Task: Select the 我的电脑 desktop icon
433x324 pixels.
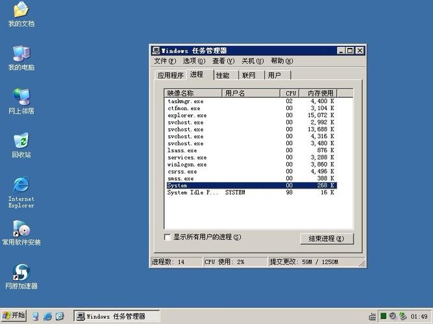Action: [21, 58]
